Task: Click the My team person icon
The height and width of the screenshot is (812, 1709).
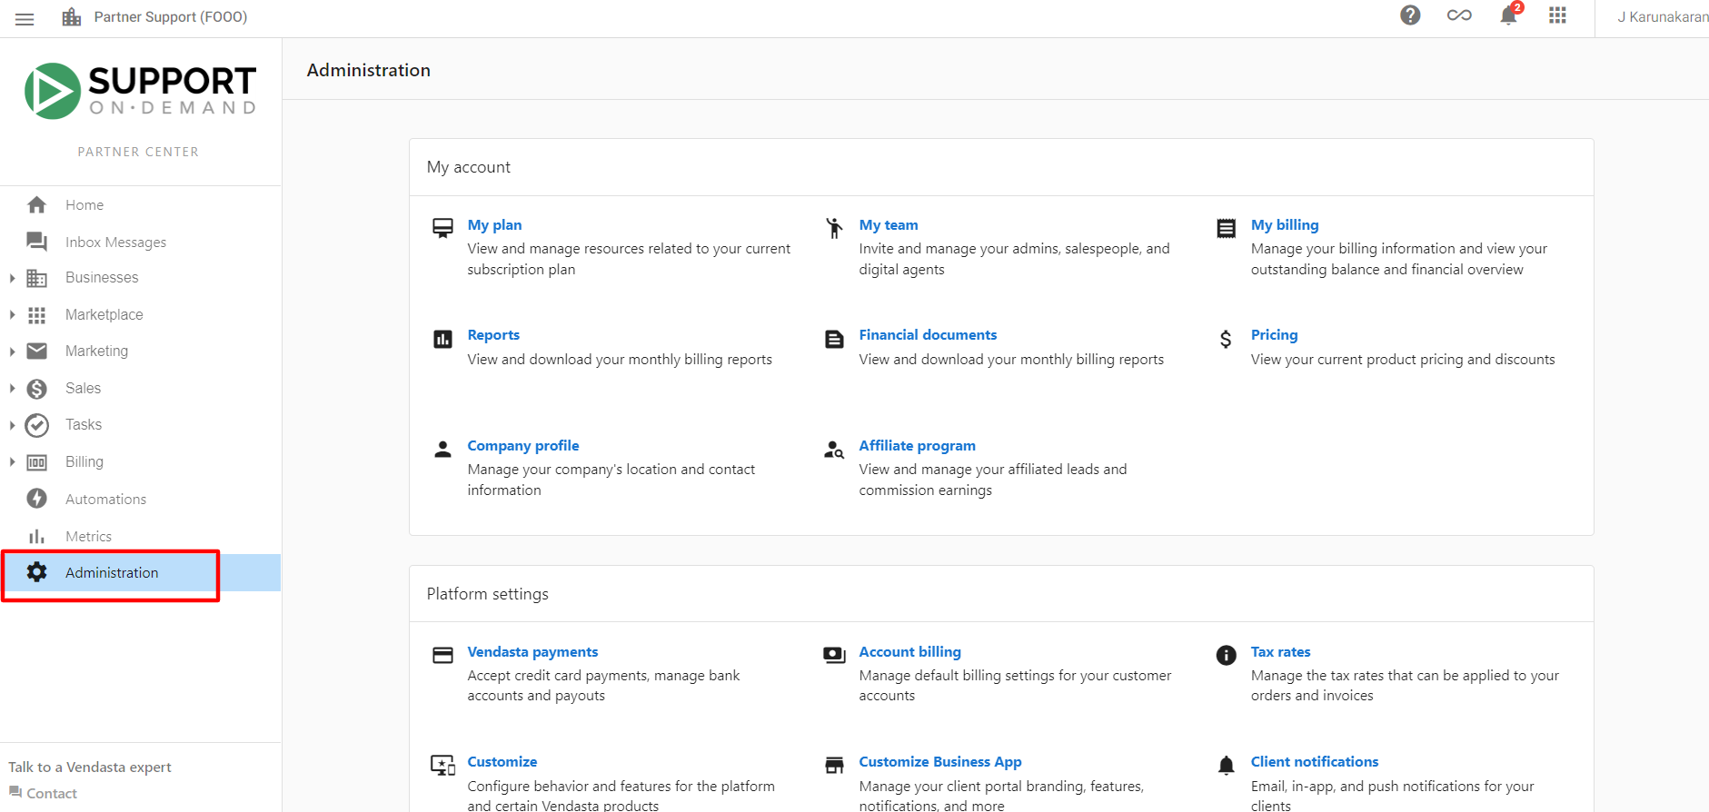Action: 834,228
